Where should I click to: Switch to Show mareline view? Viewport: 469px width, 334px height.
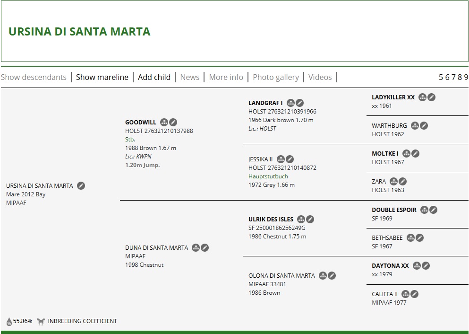tap(102, 77)
